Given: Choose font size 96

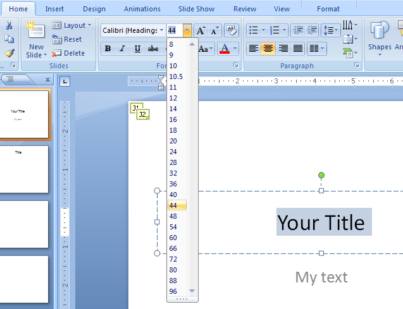Looking at the screenshot, I should pyautogui.click(x=177, y=291).
